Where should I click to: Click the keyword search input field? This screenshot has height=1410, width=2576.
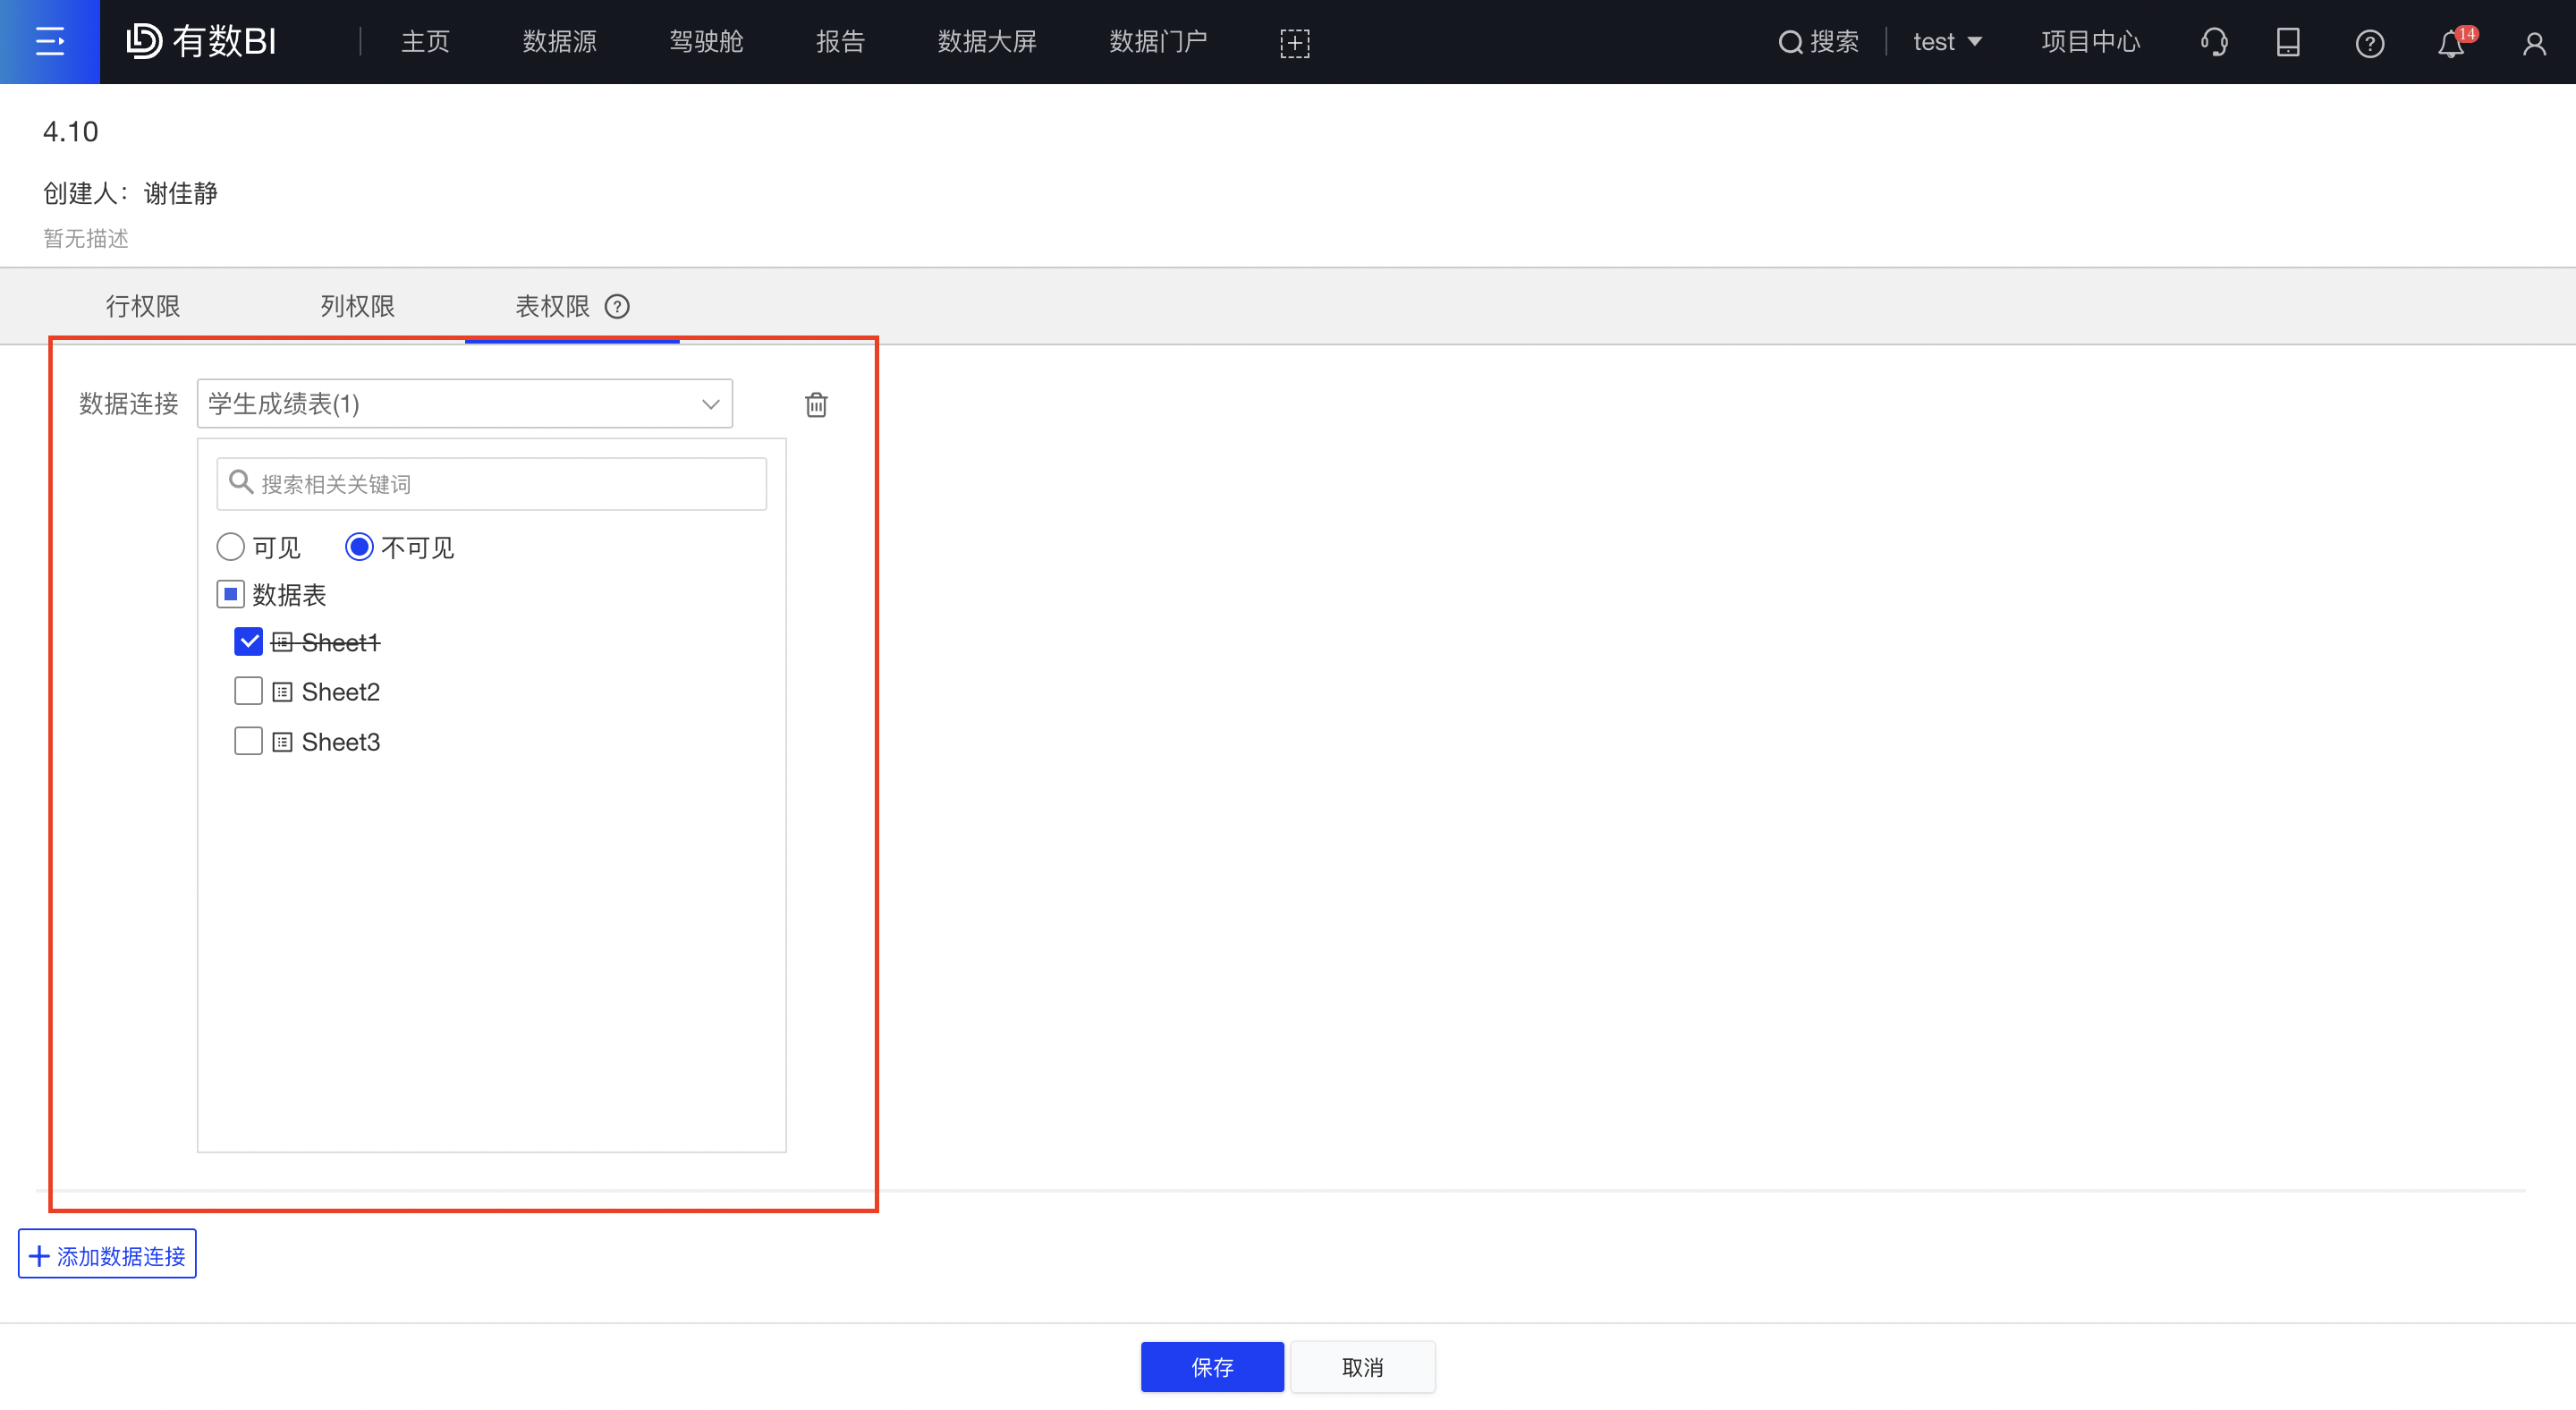point(490,483)
